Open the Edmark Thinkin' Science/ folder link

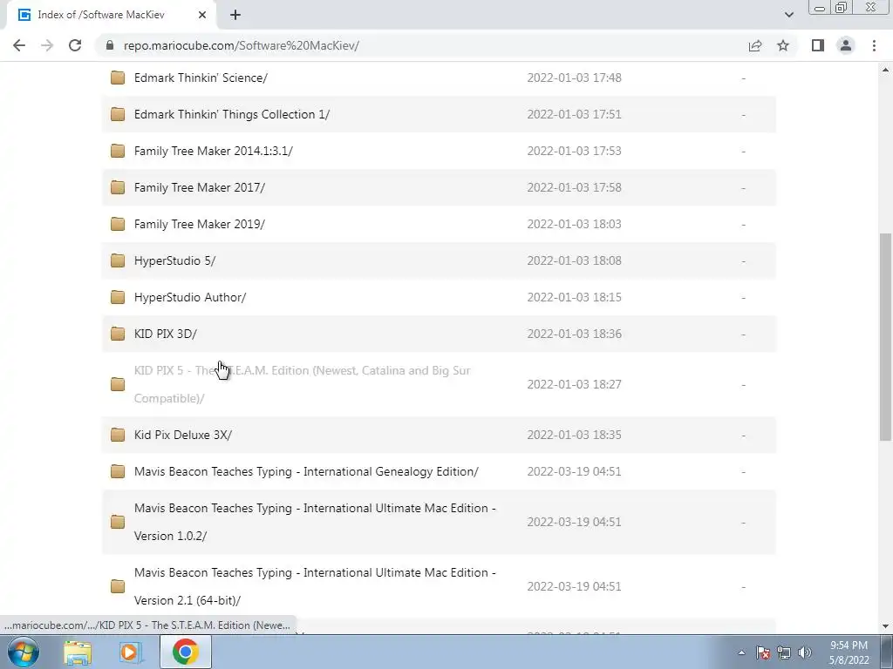pos(201,78)
